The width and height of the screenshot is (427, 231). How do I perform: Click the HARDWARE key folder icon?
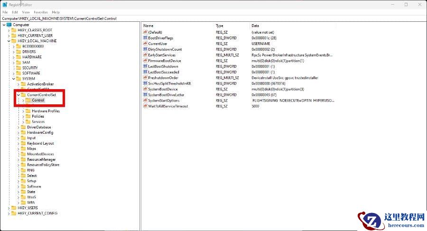(19, 57)
